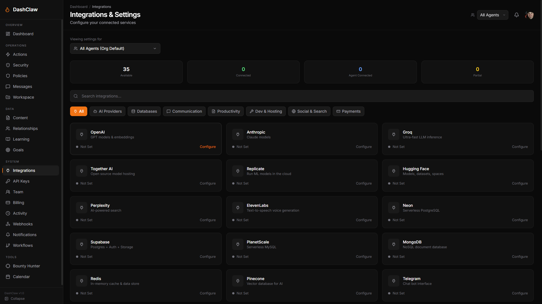Filter by Dev & Hosting

coord(266,111)
